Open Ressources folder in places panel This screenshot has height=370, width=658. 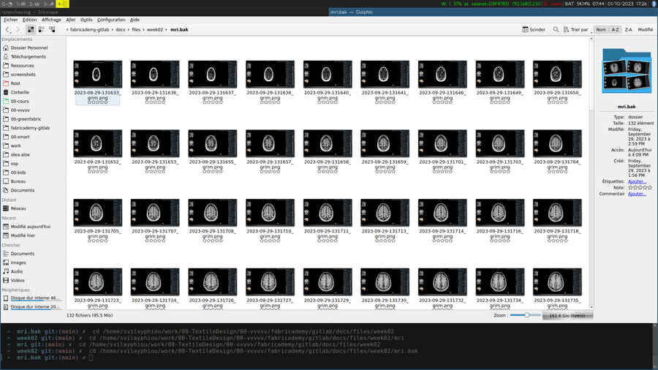tap(22, 65)
